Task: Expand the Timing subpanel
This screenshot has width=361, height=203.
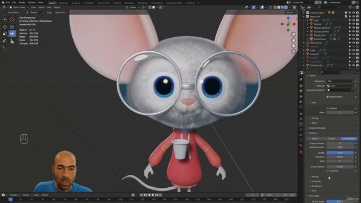Action: coord(315,118)
